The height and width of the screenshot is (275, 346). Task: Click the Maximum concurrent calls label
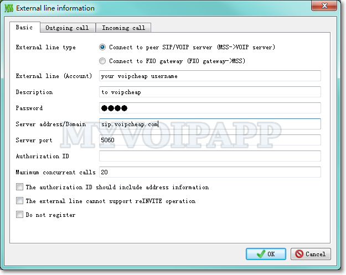click(55, 172)
